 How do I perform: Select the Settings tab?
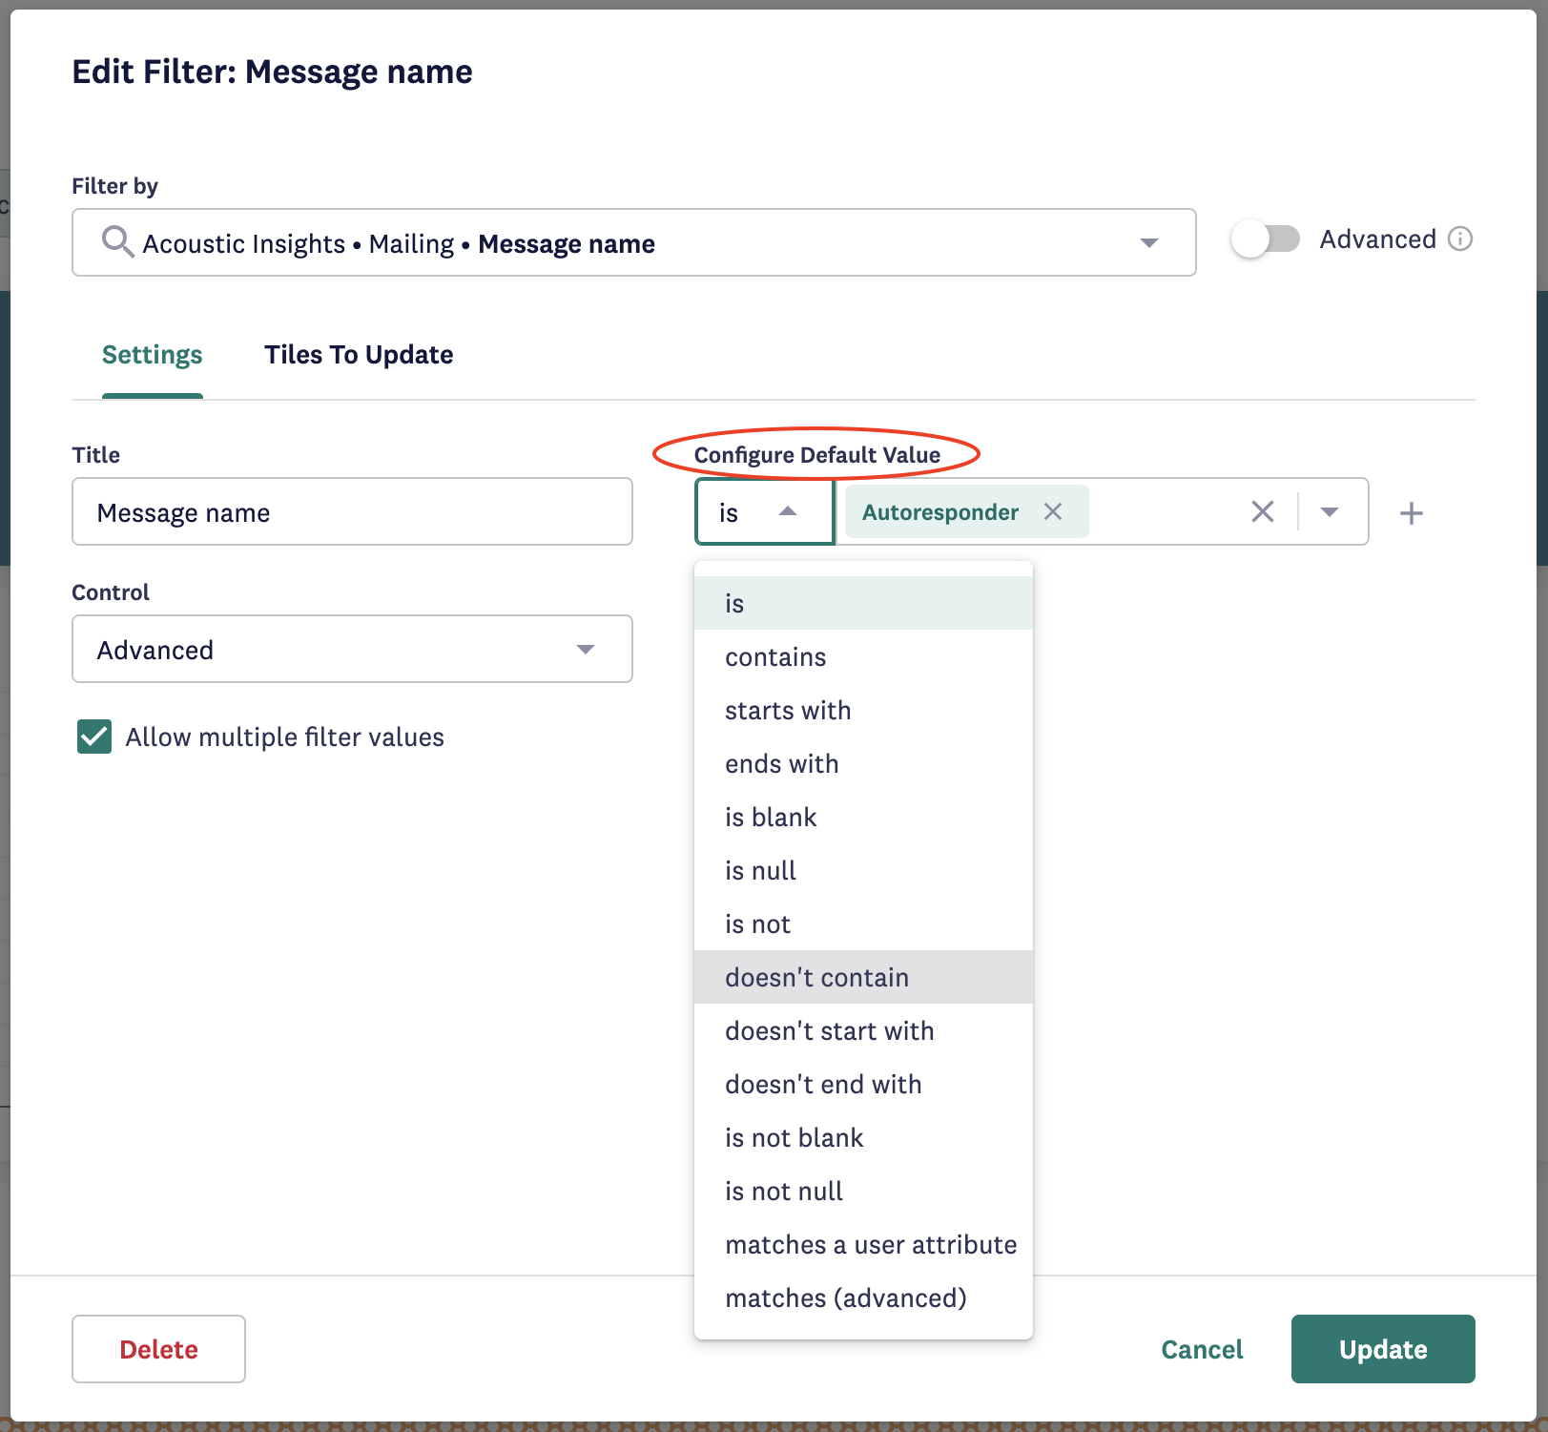[x=152, y=355]
